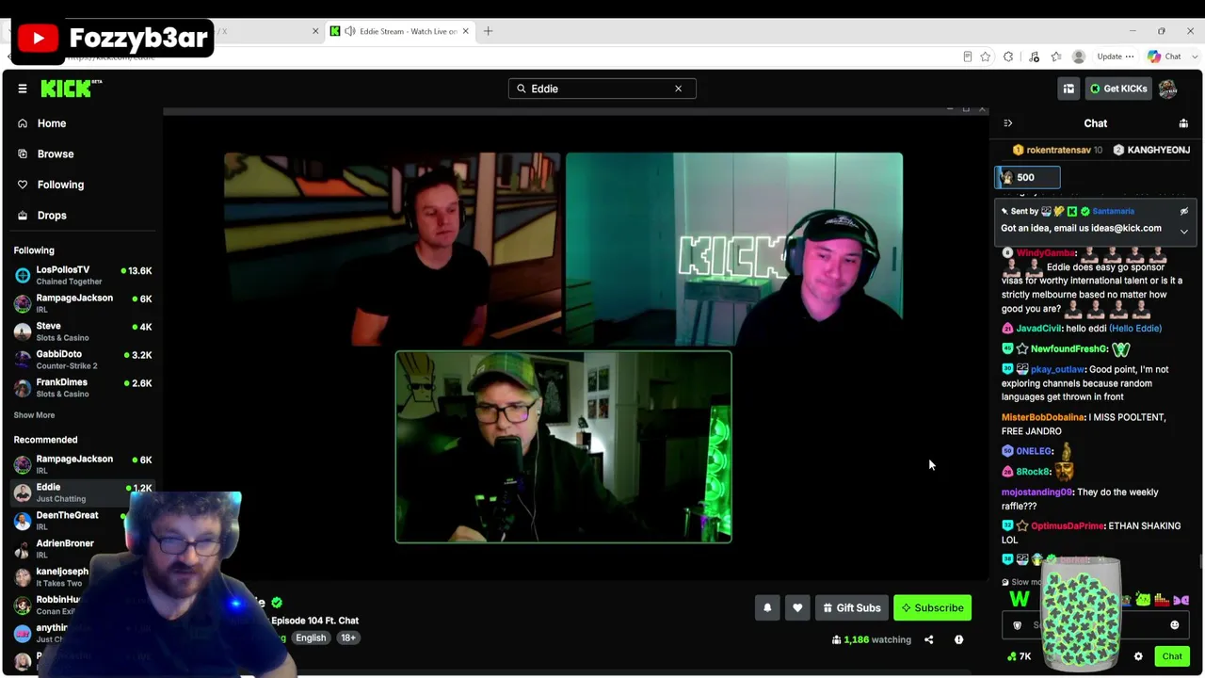Close the Eddie Stream browser tab
The image size is (1205, 678).
click(465, 31)
